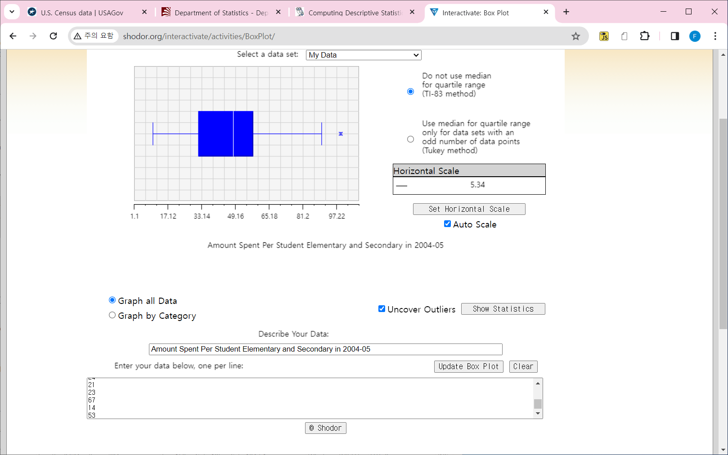The width and height of the screenshot is (728, 455).
Task: Click the Clear button
Action: [x=523, y=366]
